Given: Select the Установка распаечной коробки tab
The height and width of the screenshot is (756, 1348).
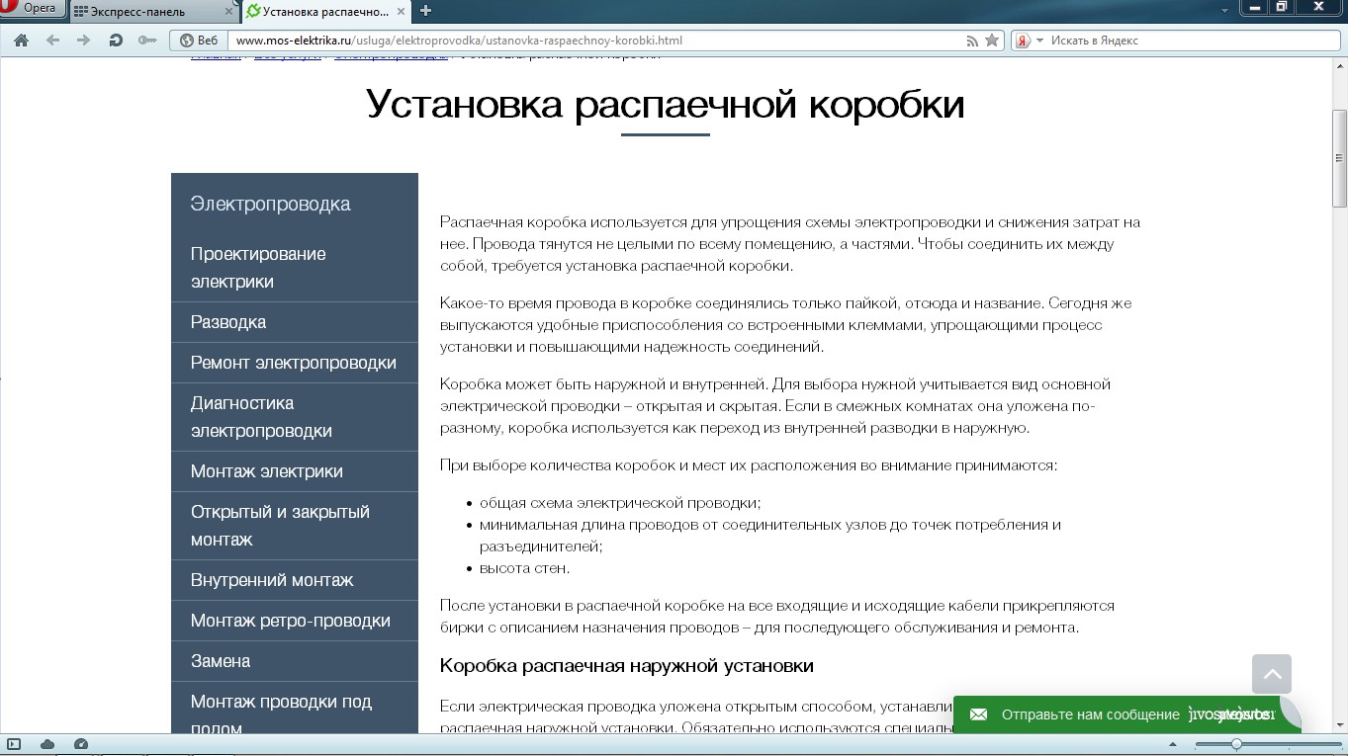Looking at the screenshot, I should coord(326,12).
